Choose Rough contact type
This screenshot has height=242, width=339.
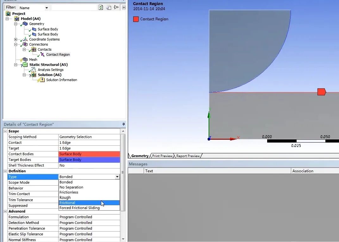coord(89,197)
